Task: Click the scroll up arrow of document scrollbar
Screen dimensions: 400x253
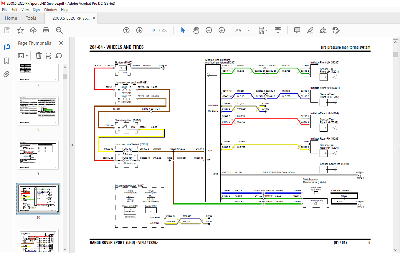Action: tap(395, 42)
